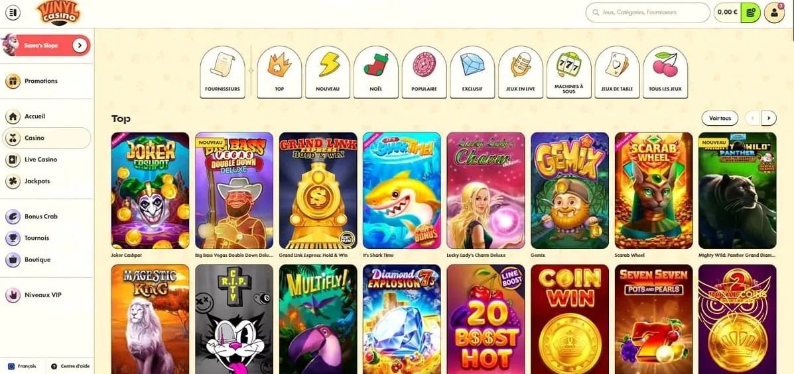This screenshot has width=794, height=374.
Task: Choose the Noël stocking category
Action: point(375,71)
